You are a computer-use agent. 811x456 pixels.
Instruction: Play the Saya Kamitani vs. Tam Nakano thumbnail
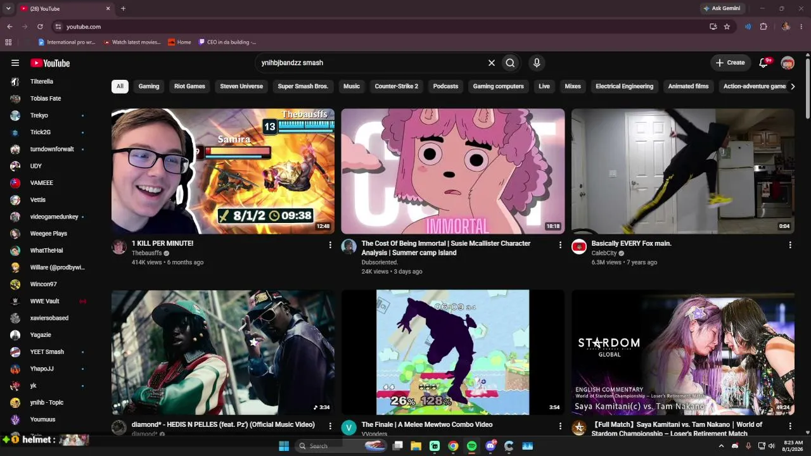[683, 352]
